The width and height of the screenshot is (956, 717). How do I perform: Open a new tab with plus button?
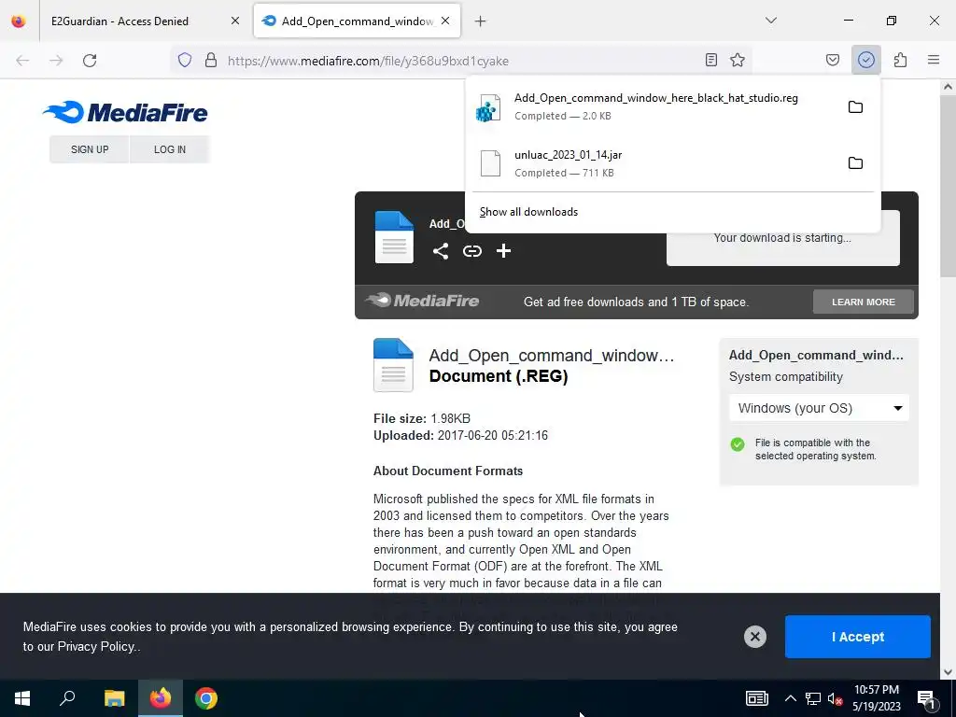[481, 21]
